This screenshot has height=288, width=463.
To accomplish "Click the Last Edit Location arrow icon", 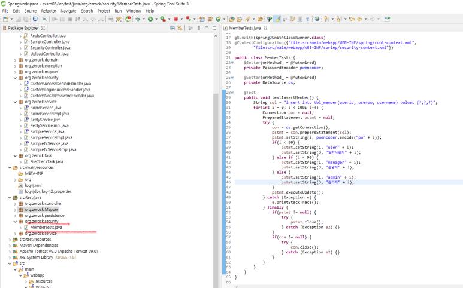I will (352, 19).
